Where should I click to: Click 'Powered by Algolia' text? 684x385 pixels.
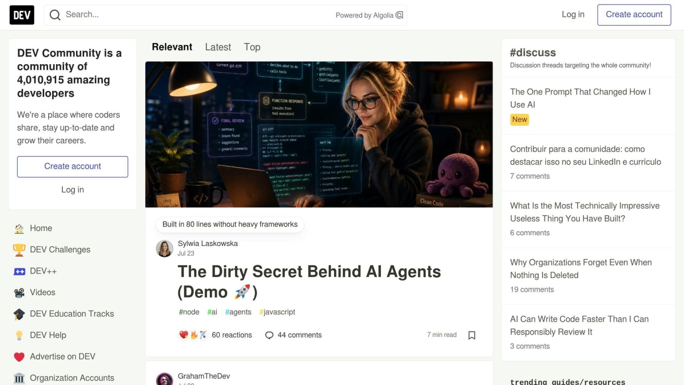pyautogui.click(x=364, y=15)
